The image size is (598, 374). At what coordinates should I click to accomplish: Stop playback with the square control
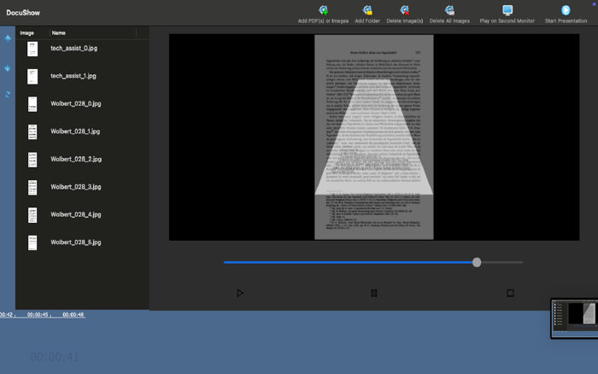click(x=510, y=293)
